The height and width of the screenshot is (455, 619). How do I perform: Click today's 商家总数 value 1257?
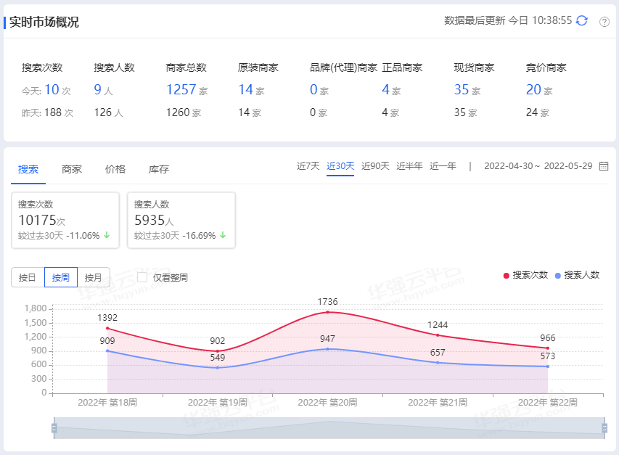coord(181,89)
